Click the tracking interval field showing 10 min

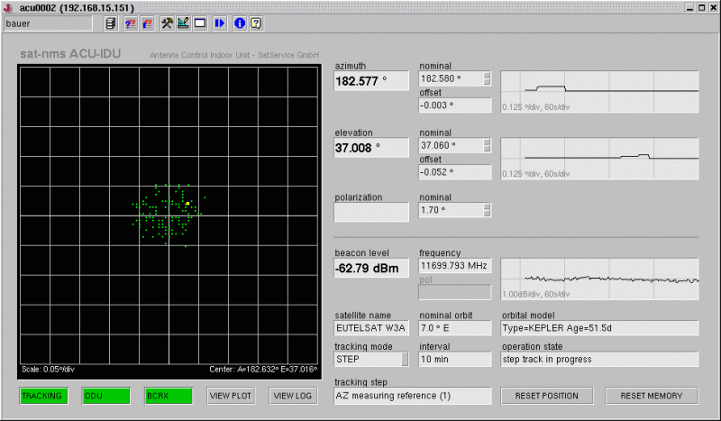(454, 359)
